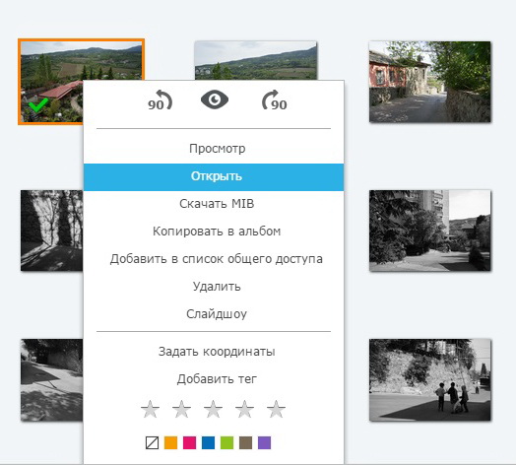Choose Скачать MIB option
This screenshot has height=465, width=516.
217,204
